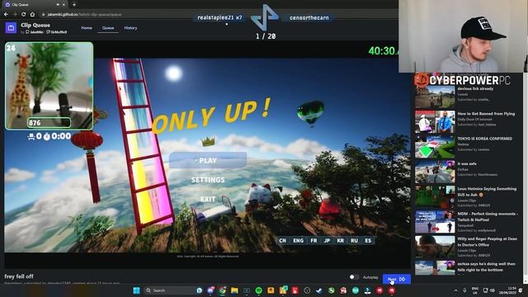Open the 'it was safe' clip thumbnail
Screen dimensions: 528x297
435,172
